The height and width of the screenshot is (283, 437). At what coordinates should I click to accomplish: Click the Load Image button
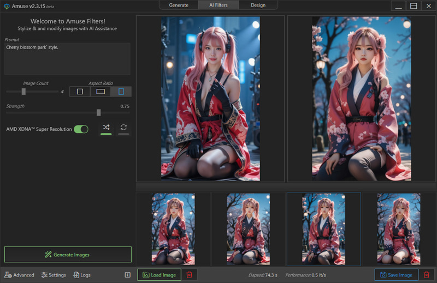160,275
